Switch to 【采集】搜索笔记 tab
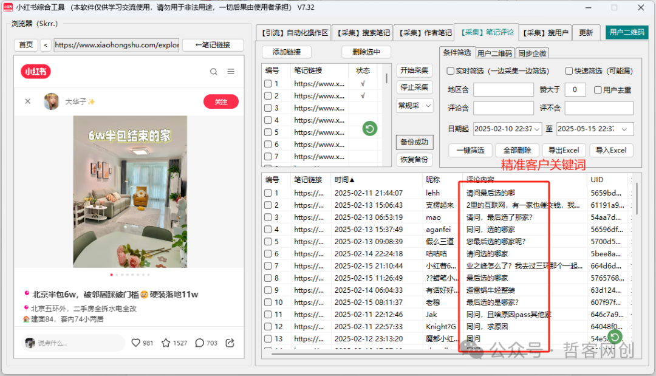 click(x=364, y=33)
